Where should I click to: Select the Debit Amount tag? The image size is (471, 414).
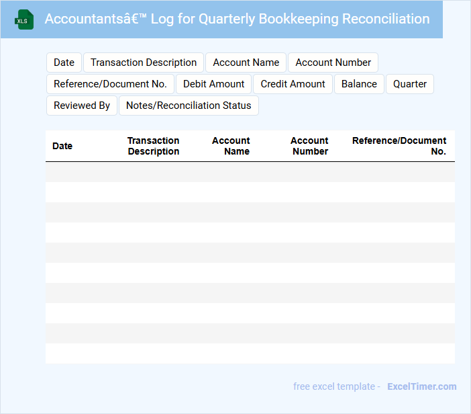[x=213, y=84]
